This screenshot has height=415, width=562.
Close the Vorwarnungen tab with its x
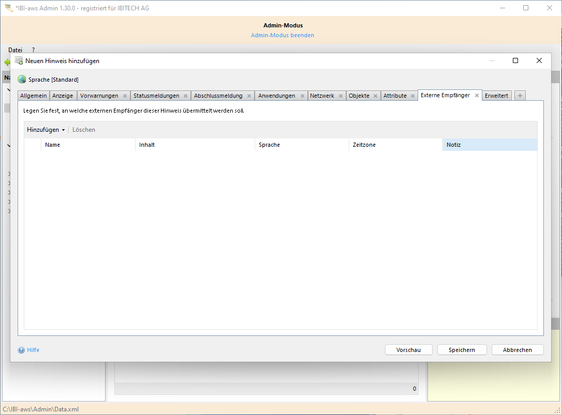(x=125, y=96)
